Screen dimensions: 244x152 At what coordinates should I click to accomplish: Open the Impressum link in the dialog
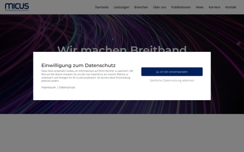pyautogui.click(x=48, y=87)
